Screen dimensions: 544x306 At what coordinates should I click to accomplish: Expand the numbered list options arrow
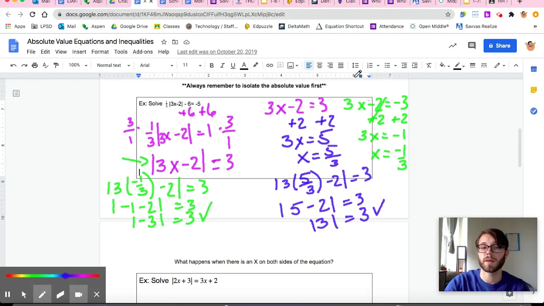tap(378, 65)
